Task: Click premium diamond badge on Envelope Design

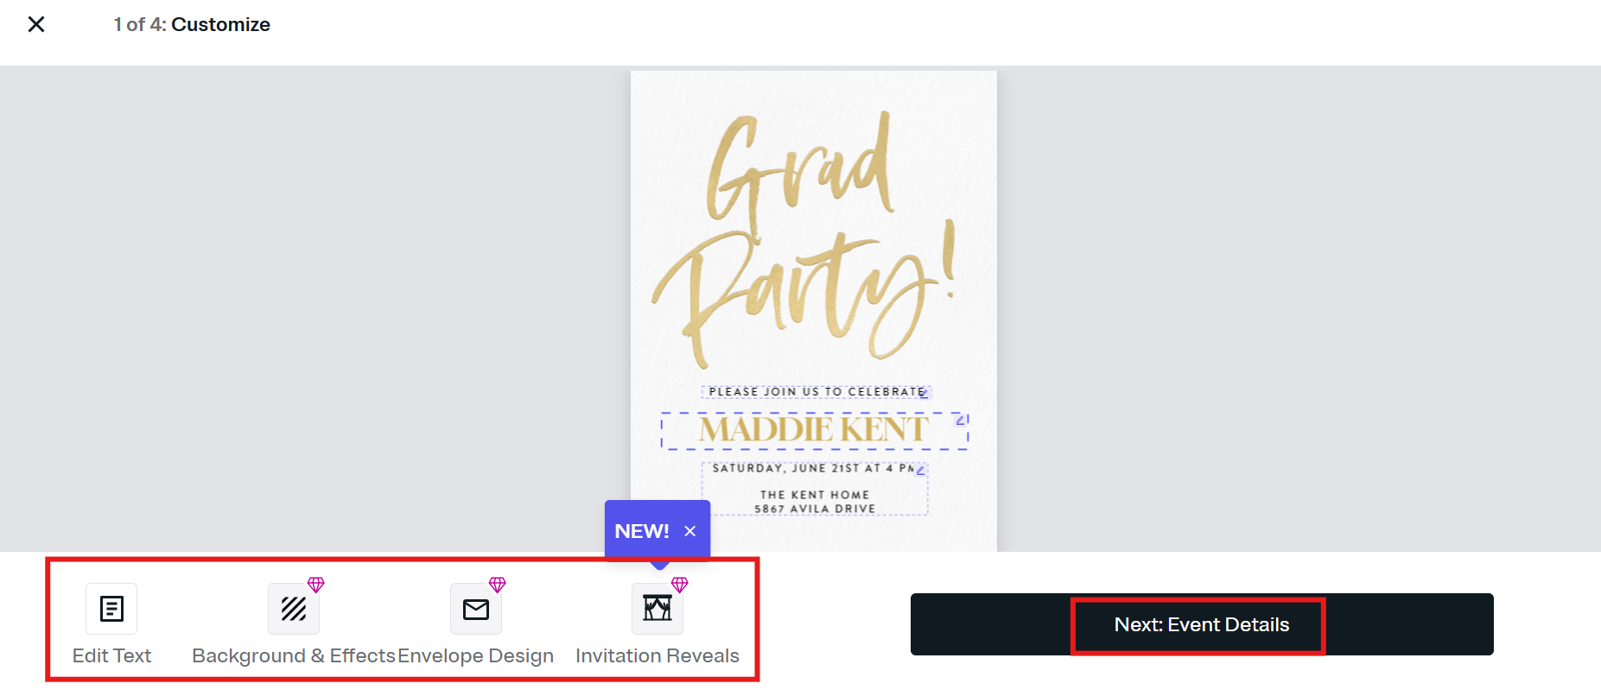Action: pyautogui.click(x=498, y=585)
